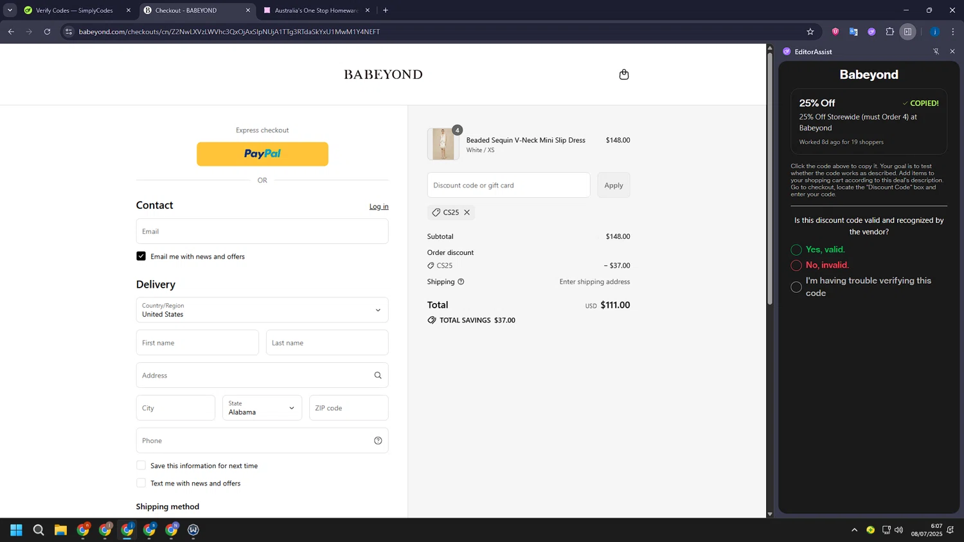This screenshot has width=964, height=542.
Task: Pay with PayPal express checkout
Action: pyautogui.click(x=262, y=154)
